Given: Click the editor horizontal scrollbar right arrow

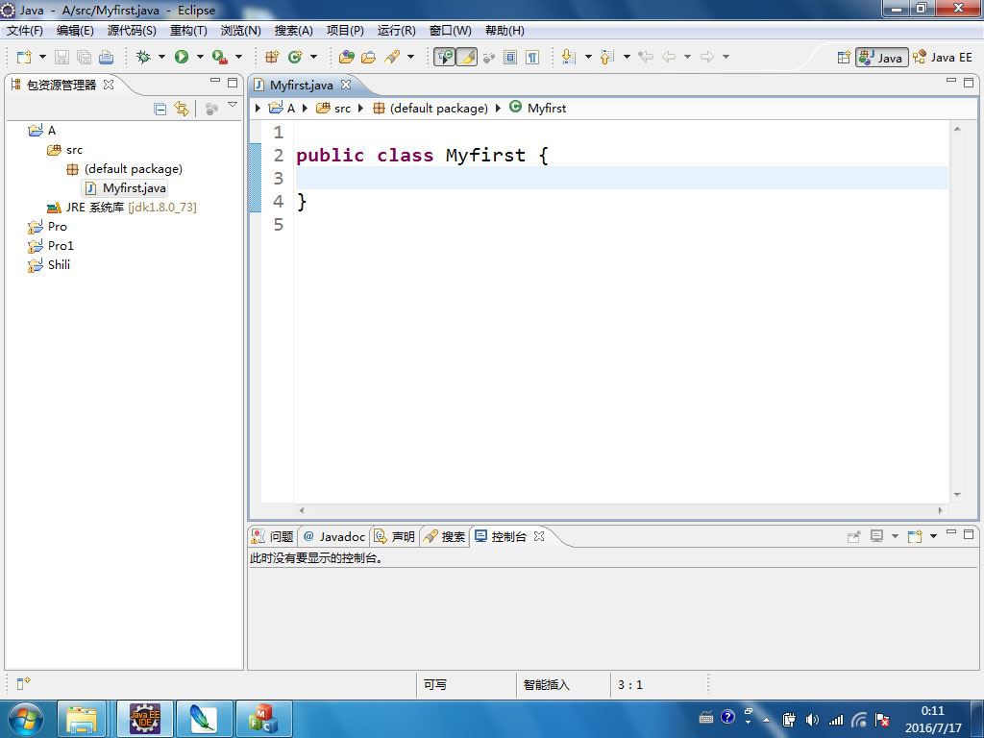Looking at the screenshot, I should click(x=940, y=511).
